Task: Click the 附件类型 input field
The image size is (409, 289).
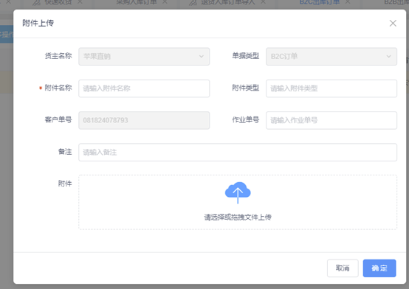Action: [x=331, y=88]
